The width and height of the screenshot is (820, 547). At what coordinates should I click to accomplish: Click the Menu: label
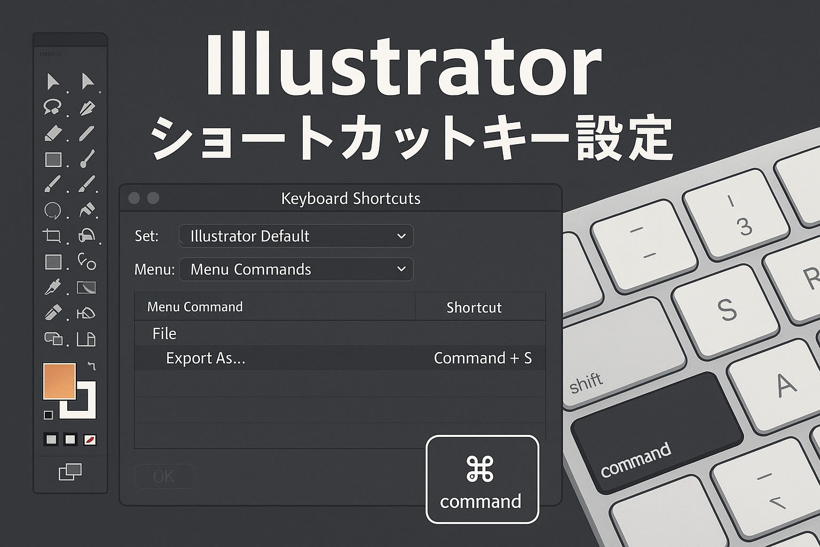(154, 269)
